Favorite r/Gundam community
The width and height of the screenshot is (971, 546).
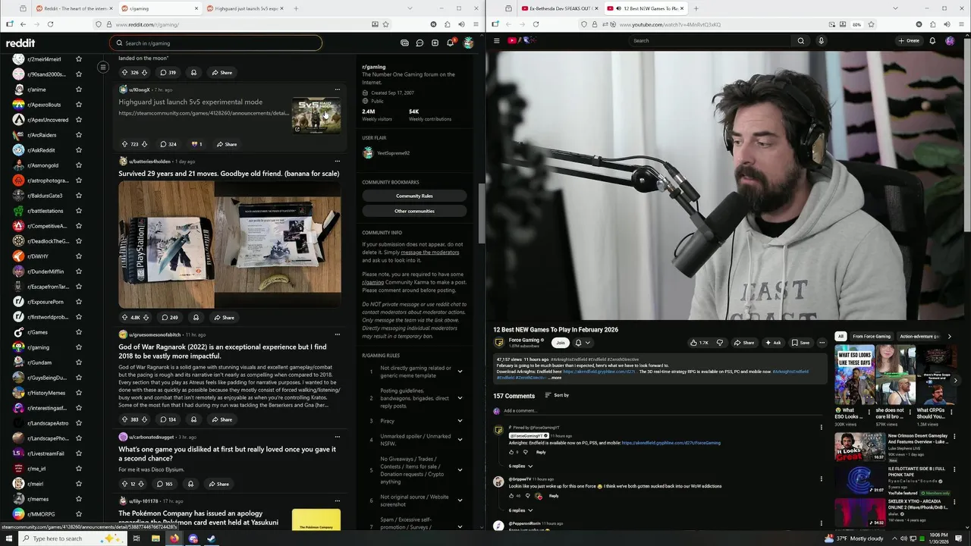[78, 362]
